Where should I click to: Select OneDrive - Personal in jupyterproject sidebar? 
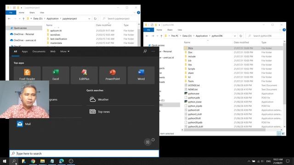(x=24, y=34)
